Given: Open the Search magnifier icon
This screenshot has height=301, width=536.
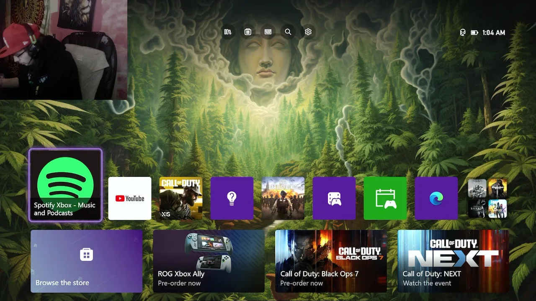Looking at the screenshot, I should point(288,32).
